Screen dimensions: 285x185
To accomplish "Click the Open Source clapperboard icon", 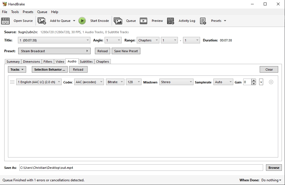I will click(x=5, y=21).
